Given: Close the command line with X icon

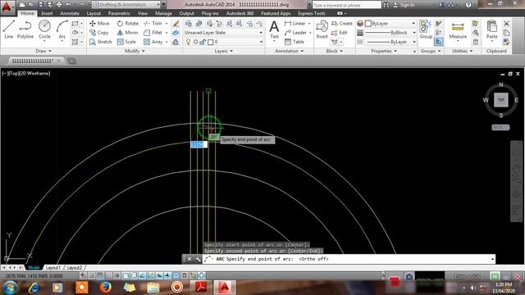Looking at the screenshot, I should coord(189,259).
